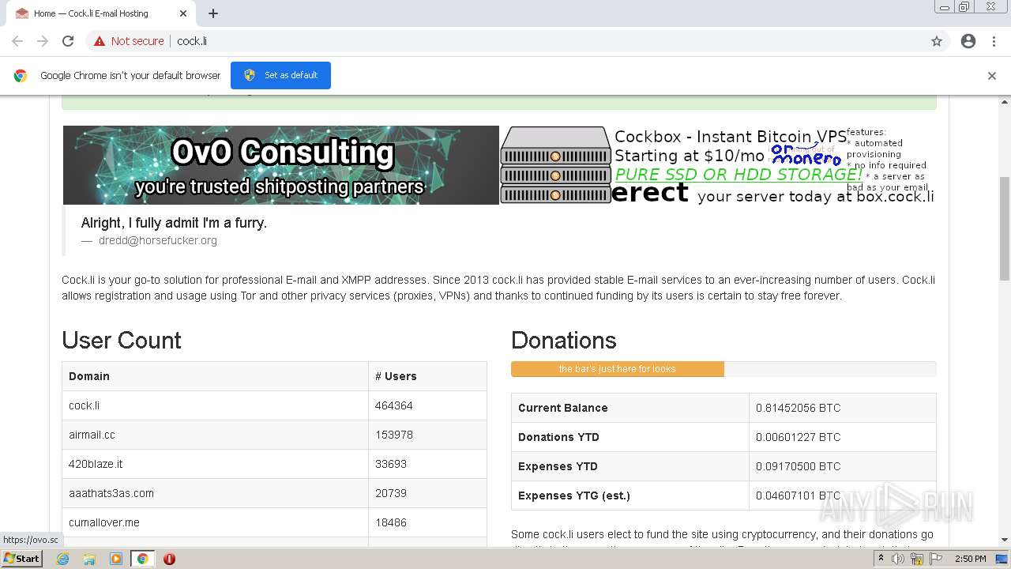
Task: Click the Donations YTD value
Action: point(798,437)
